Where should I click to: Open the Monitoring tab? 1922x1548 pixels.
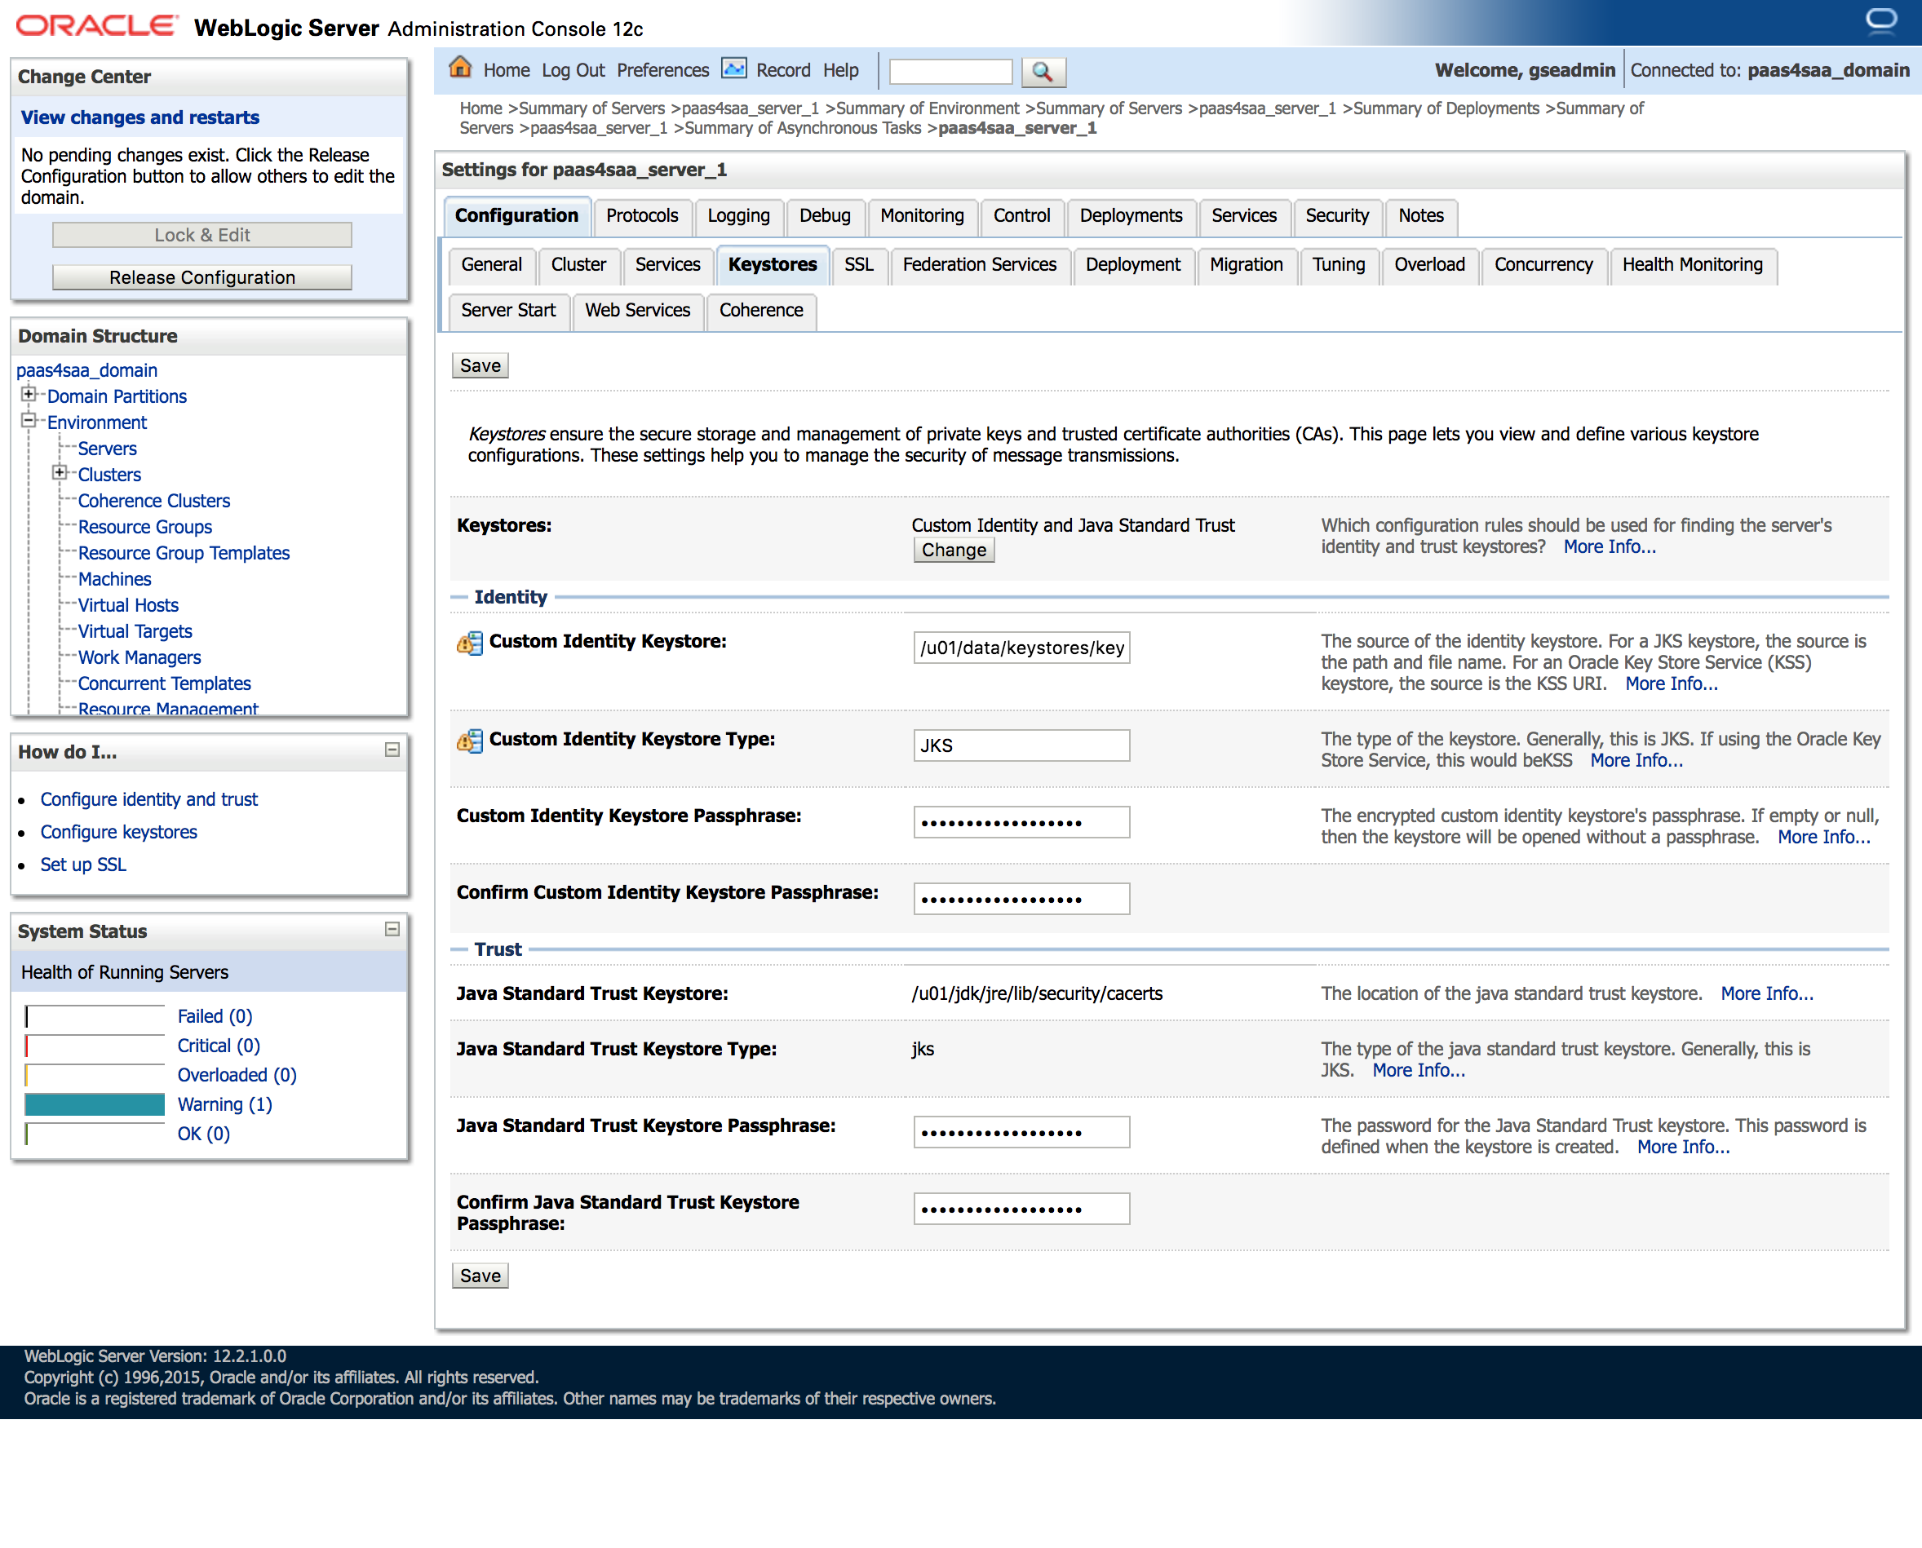(922, 216)
